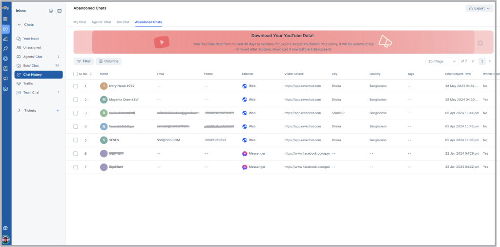Open the 10 / Page size dropdown
Viewport: 500px width, 247px height.
441,62
